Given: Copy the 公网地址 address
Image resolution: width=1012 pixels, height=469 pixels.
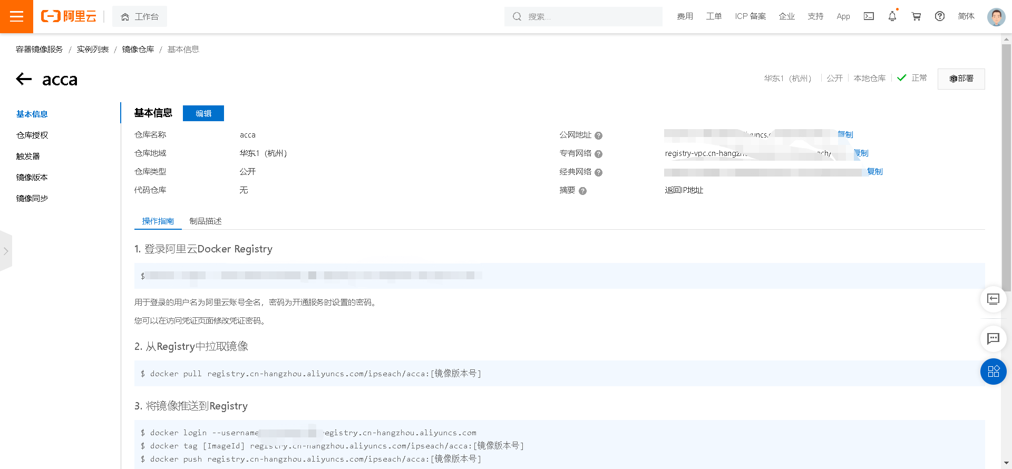Looking at the screenshot, I should tap(845, 135).
